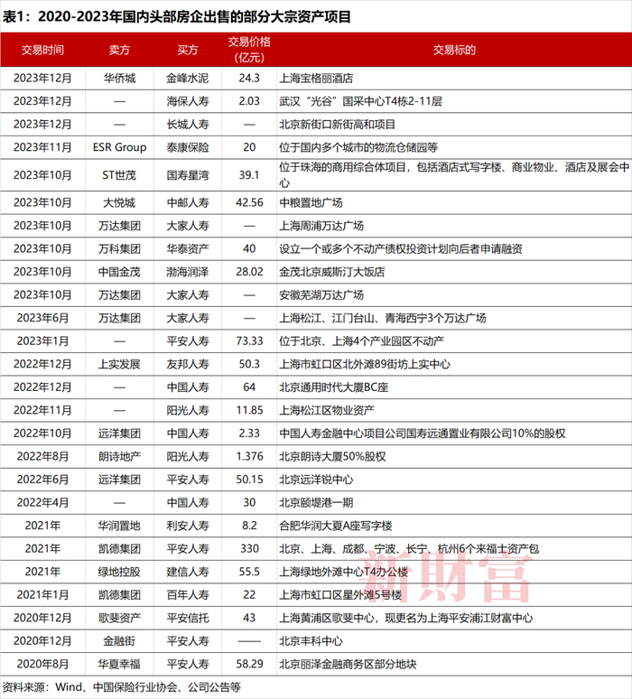Click price cell '42.56'

(249, 203)
